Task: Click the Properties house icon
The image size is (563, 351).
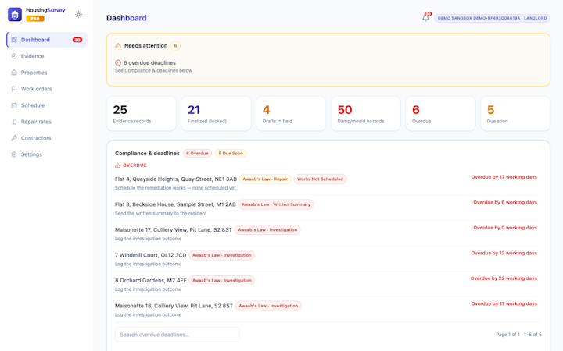Action: click(14, 73)
